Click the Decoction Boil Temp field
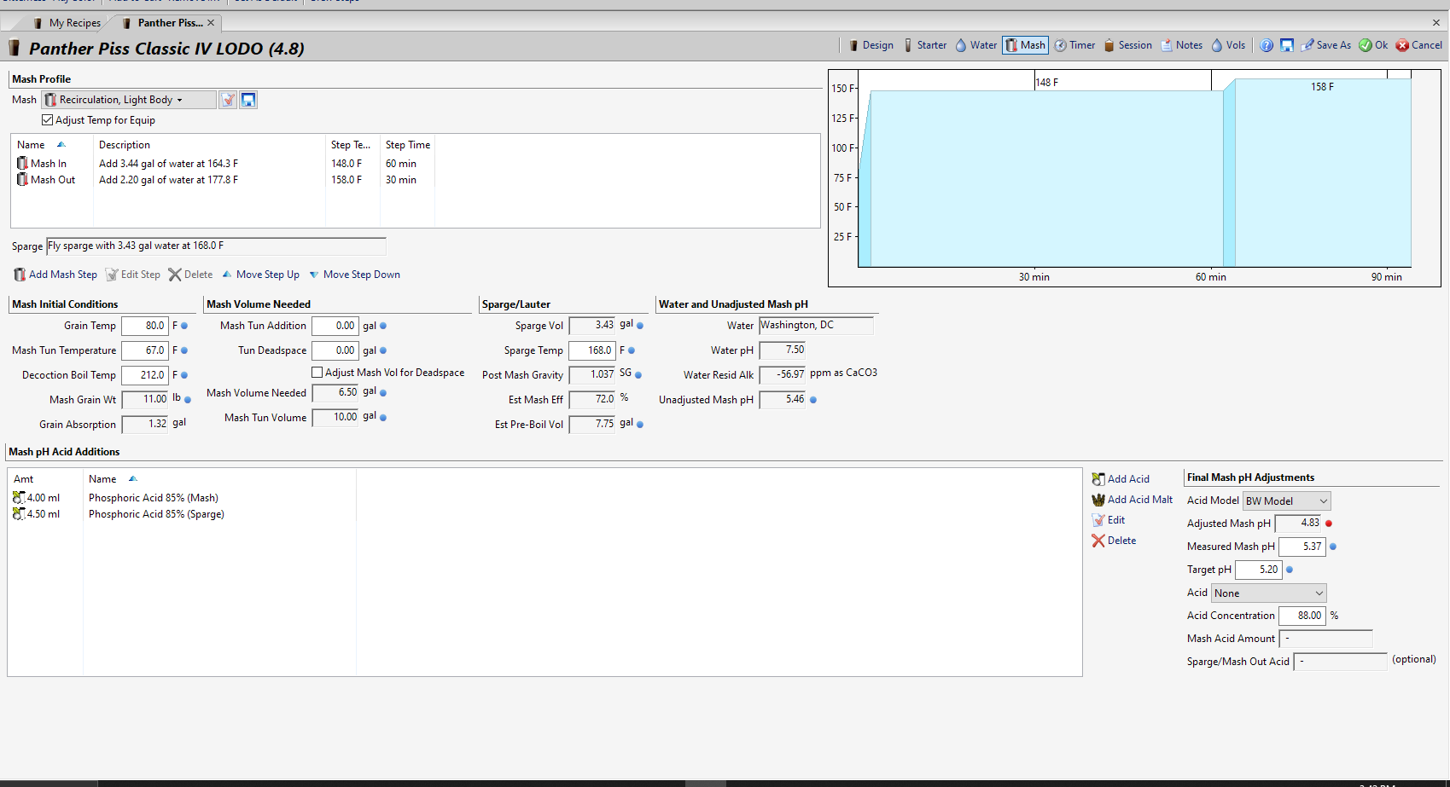The image size is (1450, 787). pos(144,375)
